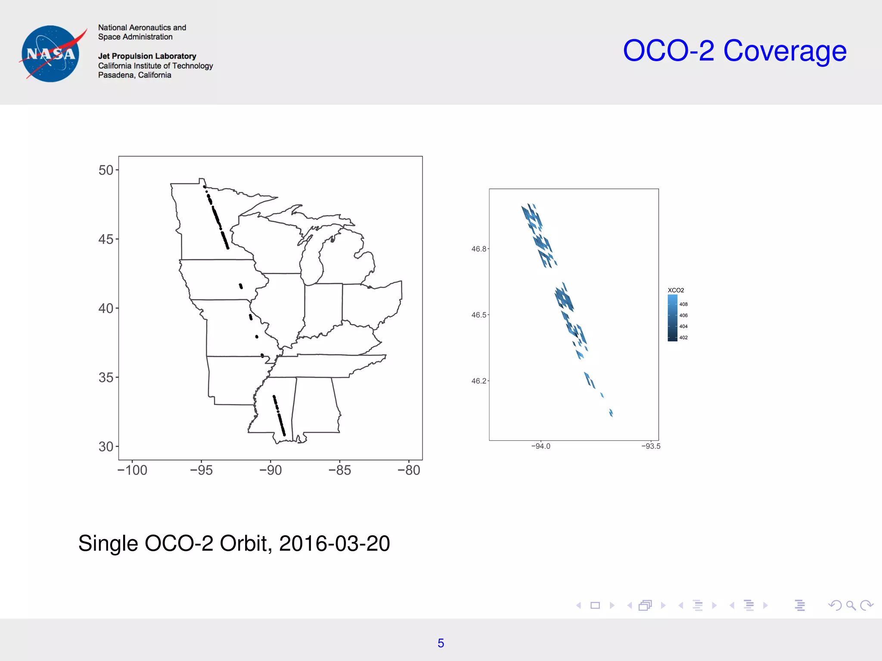Click the 46.2 latitude label on right plot

478,381
